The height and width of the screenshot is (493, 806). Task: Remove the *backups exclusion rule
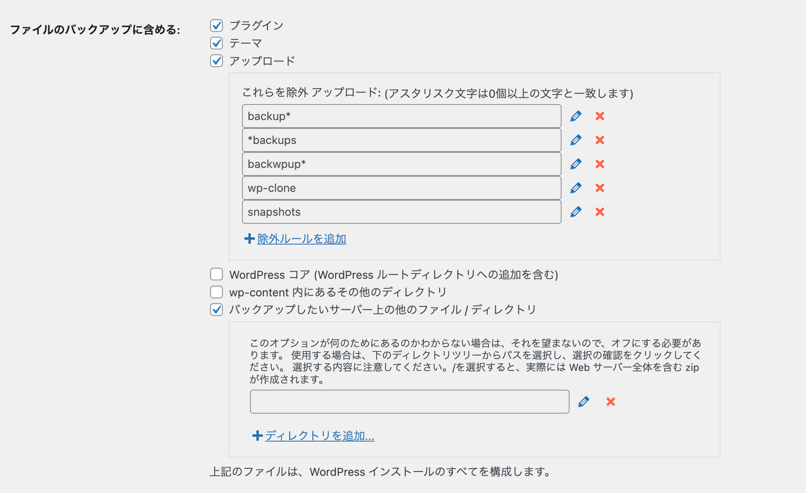(x=600, y=140)
